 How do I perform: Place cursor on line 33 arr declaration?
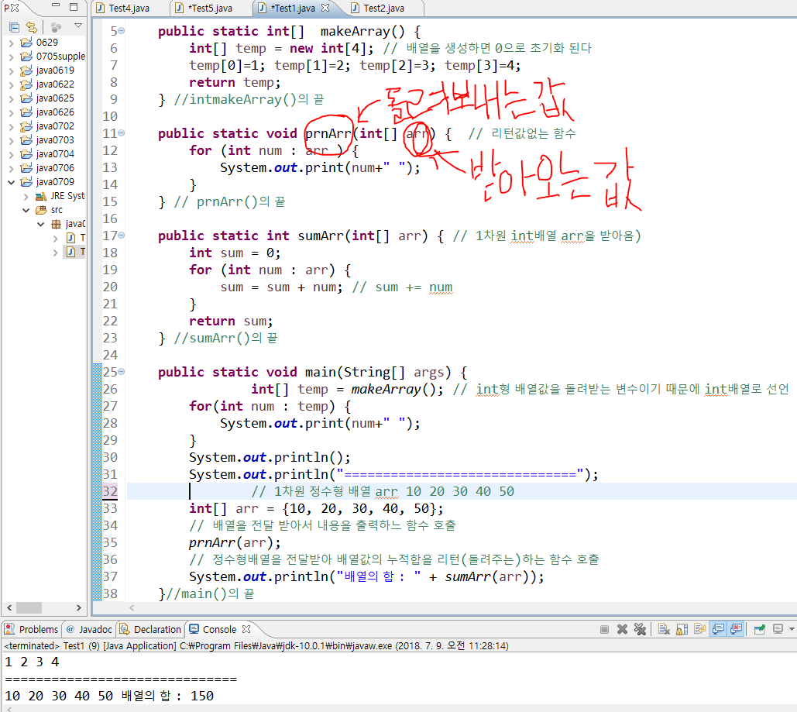pos(316,508)
